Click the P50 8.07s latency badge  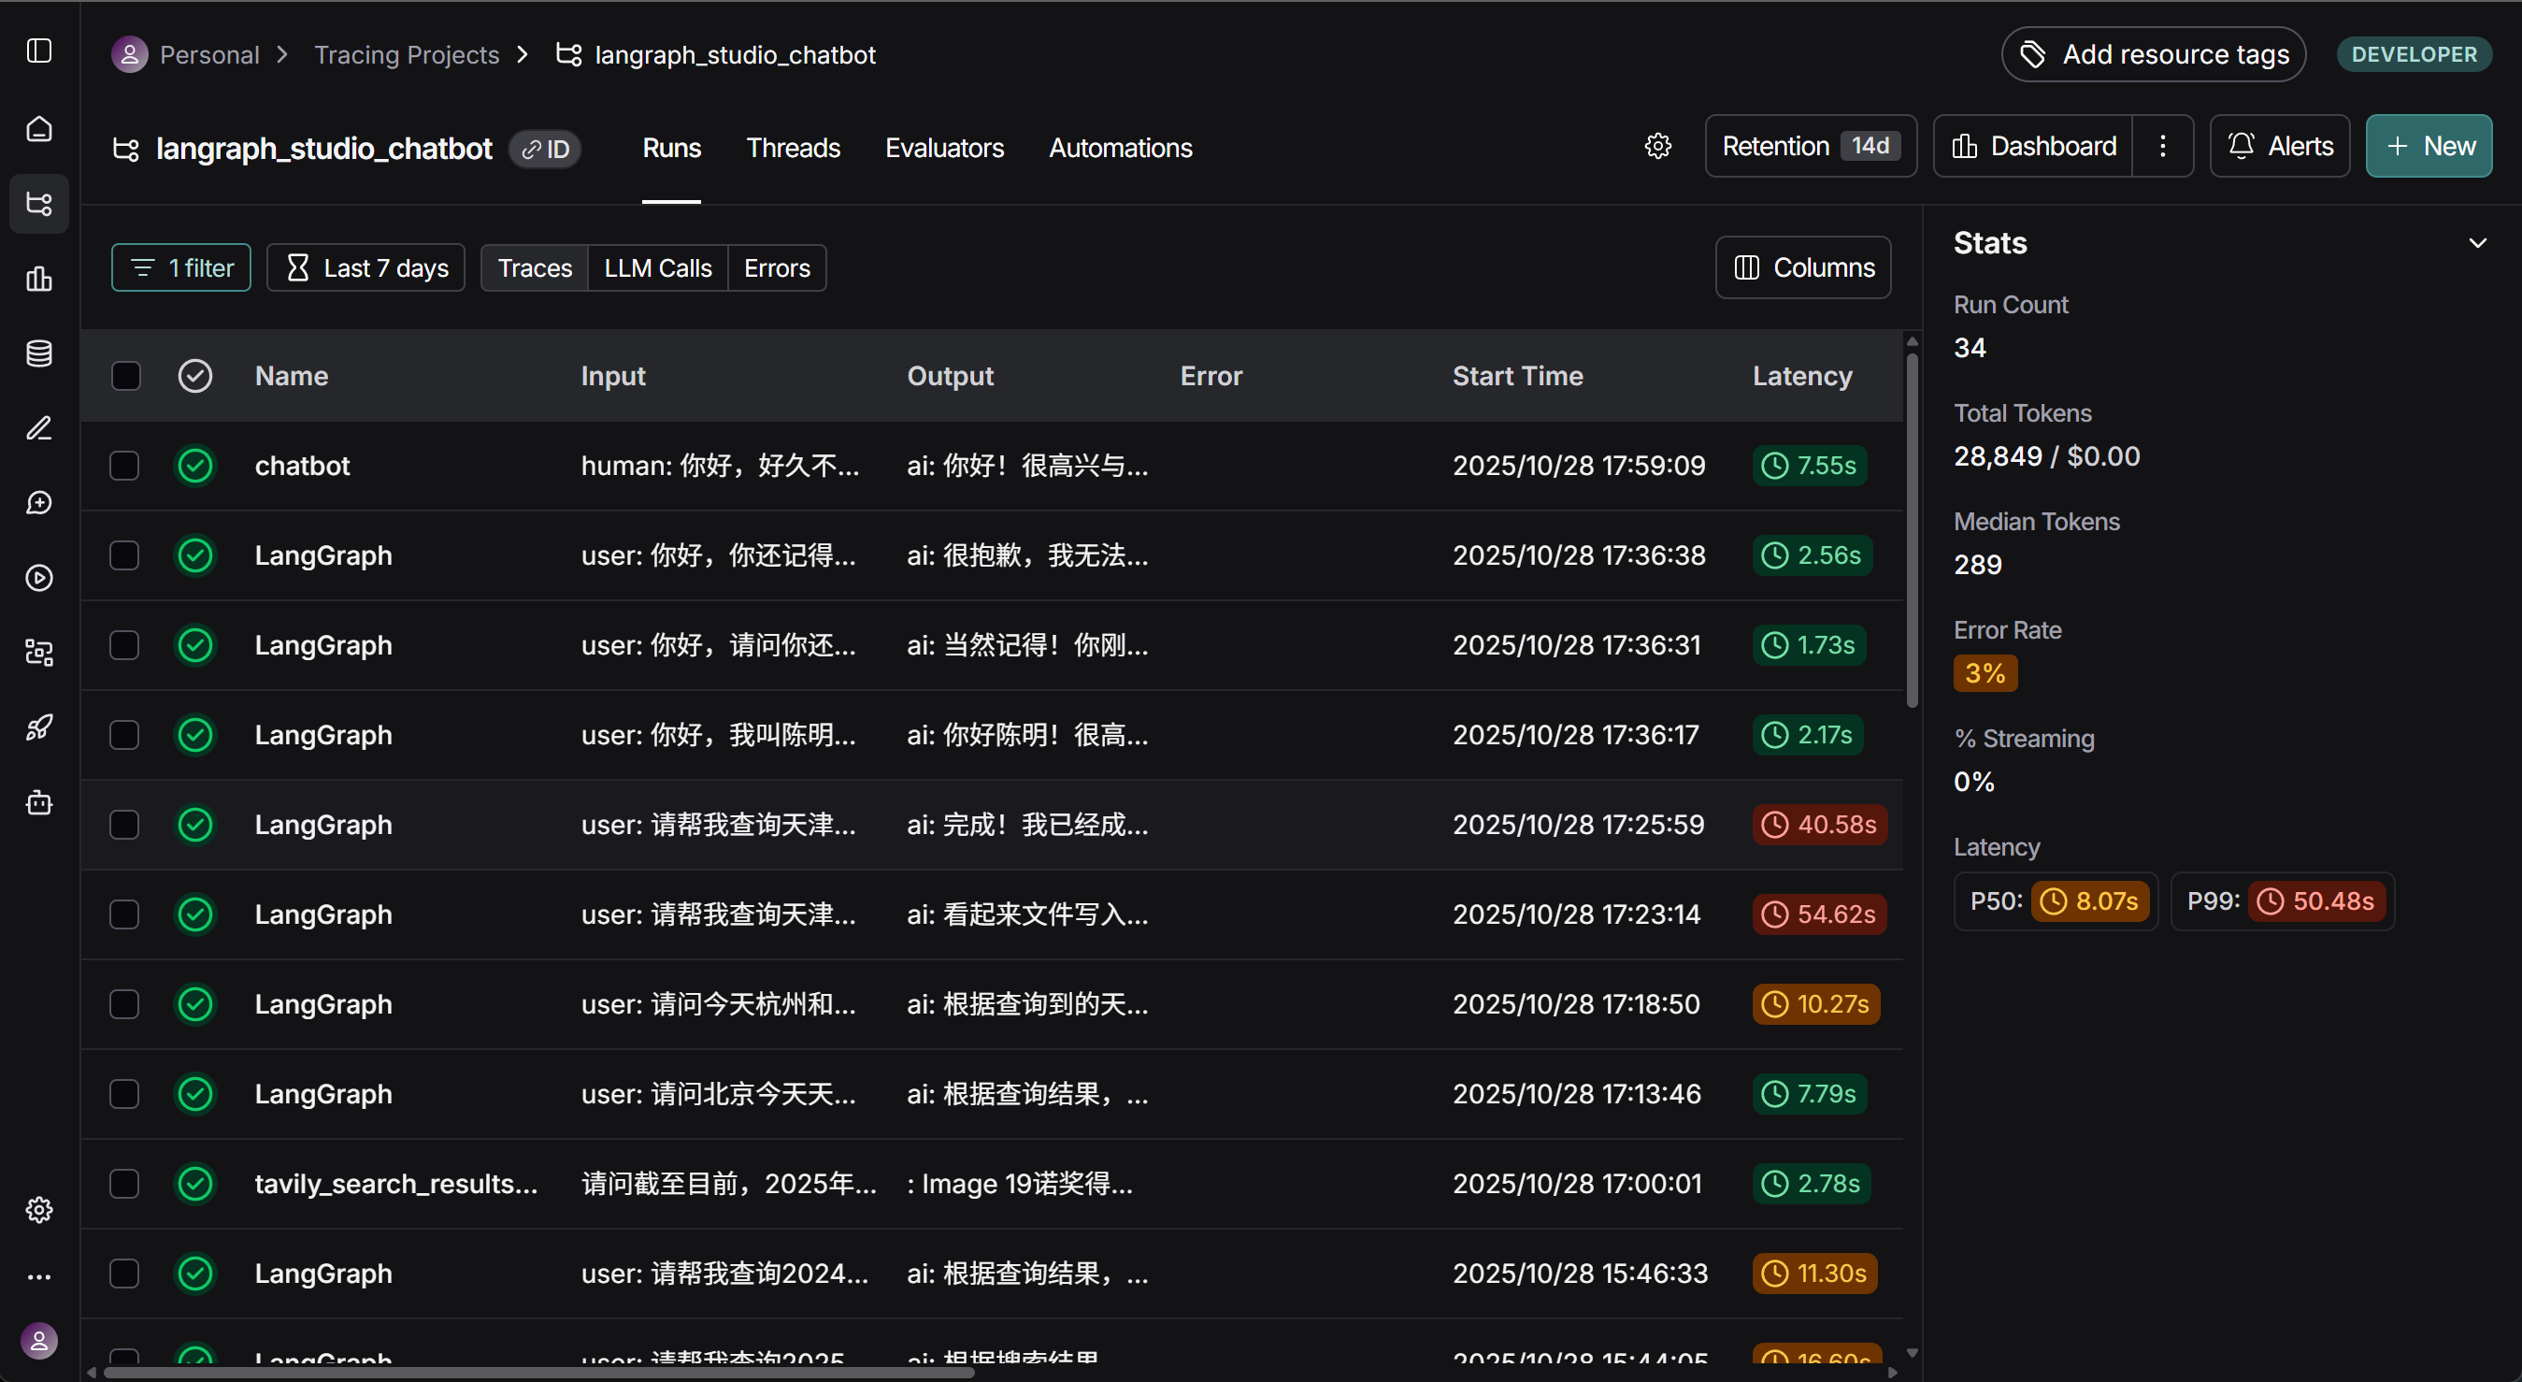click(x=2090, y=901)
